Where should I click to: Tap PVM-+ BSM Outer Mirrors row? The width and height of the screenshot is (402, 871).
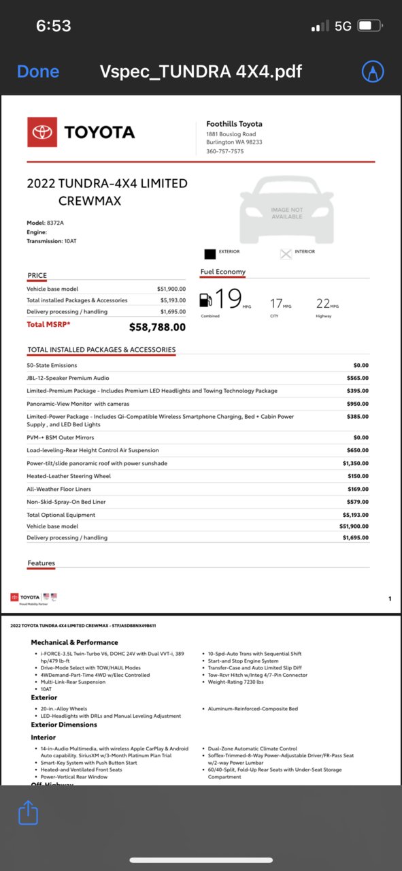[x=198, y=437]
